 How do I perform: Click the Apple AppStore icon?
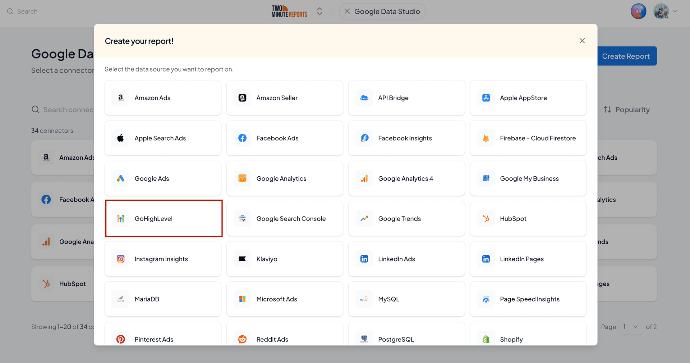click(486, 98)
